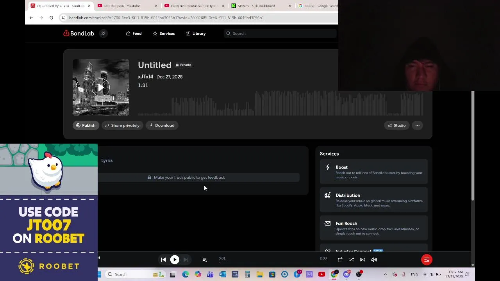Click the Publish button
The height and width of the screenshot is (281, 500).
coord(86,125)
